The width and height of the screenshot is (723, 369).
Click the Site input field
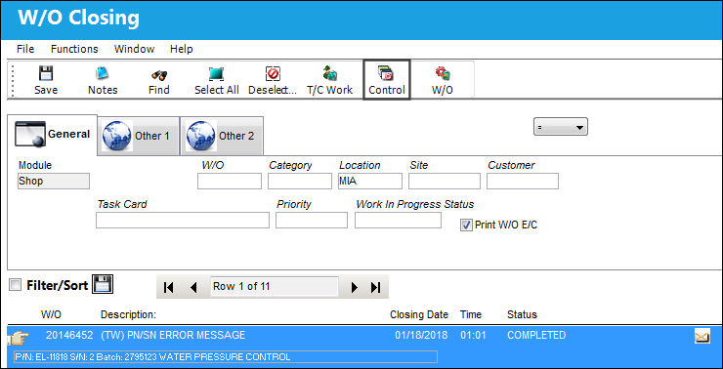point(444,181)
